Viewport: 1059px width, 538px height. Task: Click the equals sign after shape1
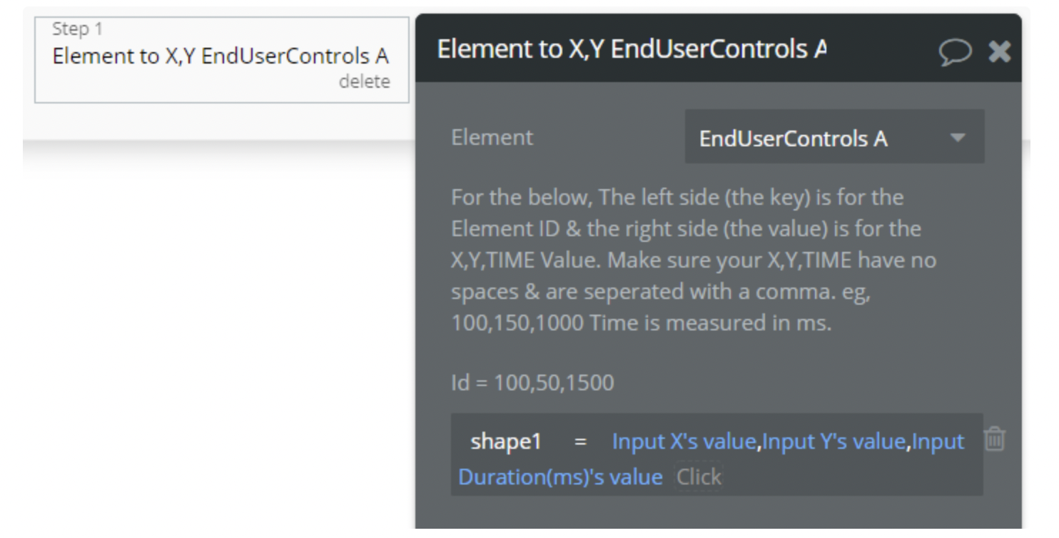pyautogui.click(x=580, y=443)
